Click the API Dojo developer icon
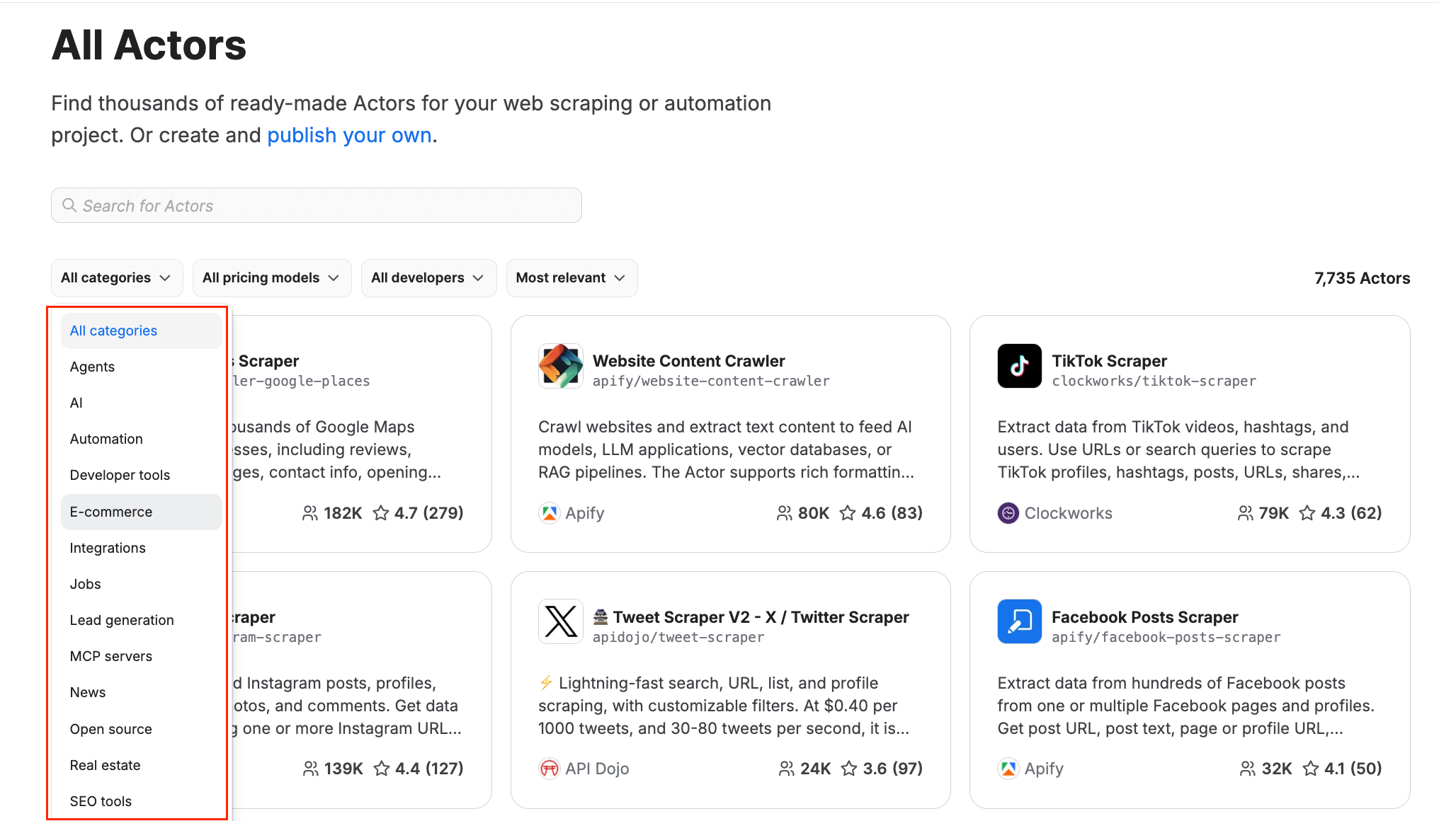The width and height of the screenshot is (1439, 821). coord(549,768)
